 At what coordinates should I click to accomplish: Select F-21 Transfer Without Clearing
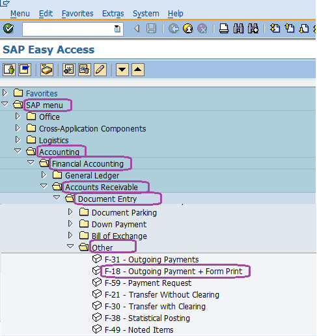pyautogui.click(x=162, y=295)
